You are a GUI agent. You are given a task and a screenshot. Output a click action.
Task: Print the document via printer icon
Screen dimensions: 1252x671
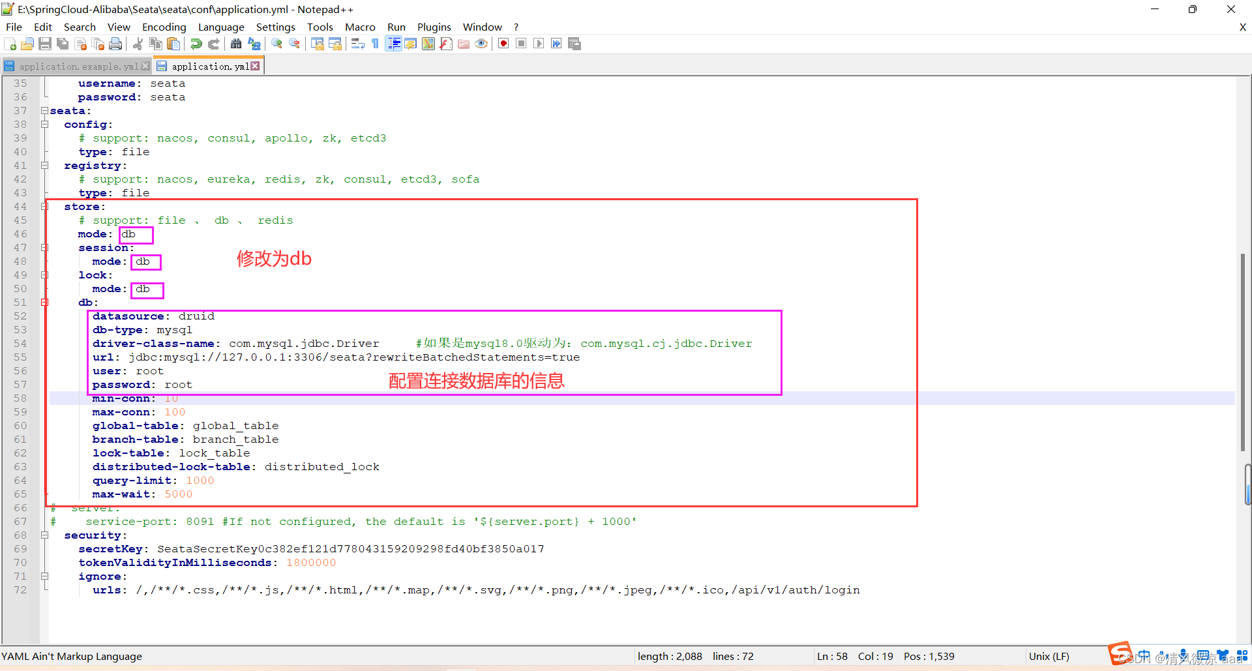(x=115, y=44)
